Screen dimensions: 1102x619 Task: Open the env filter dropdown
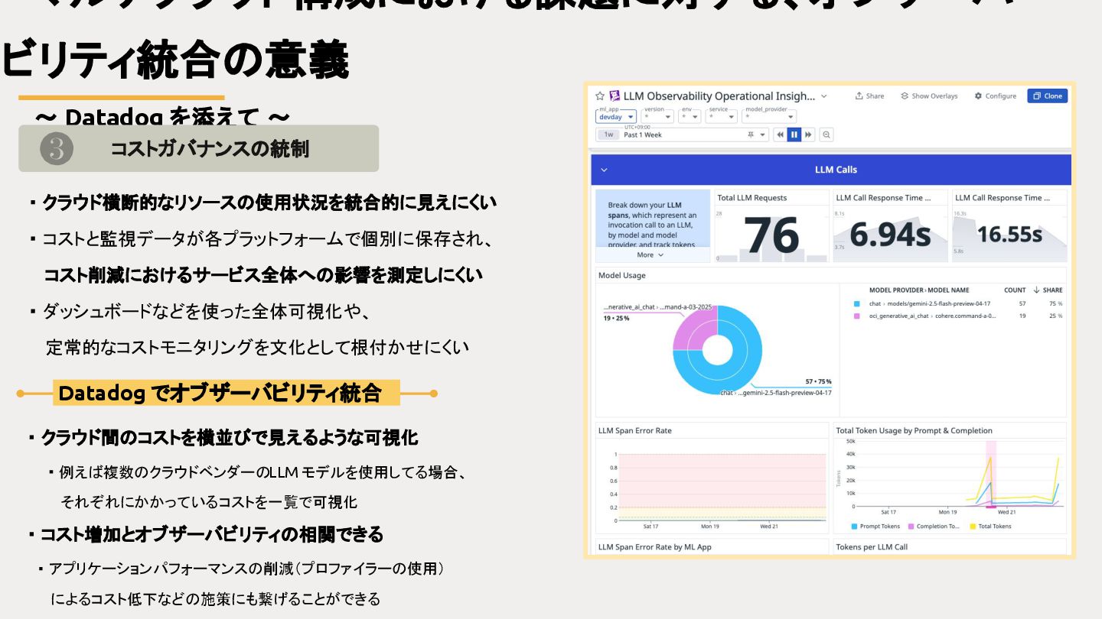690,117
